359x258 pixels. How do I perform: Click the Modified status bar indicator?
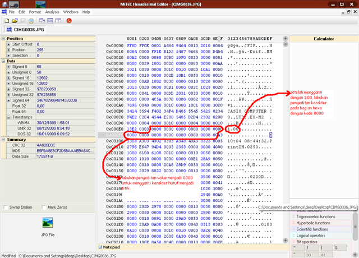pos(8,256)
